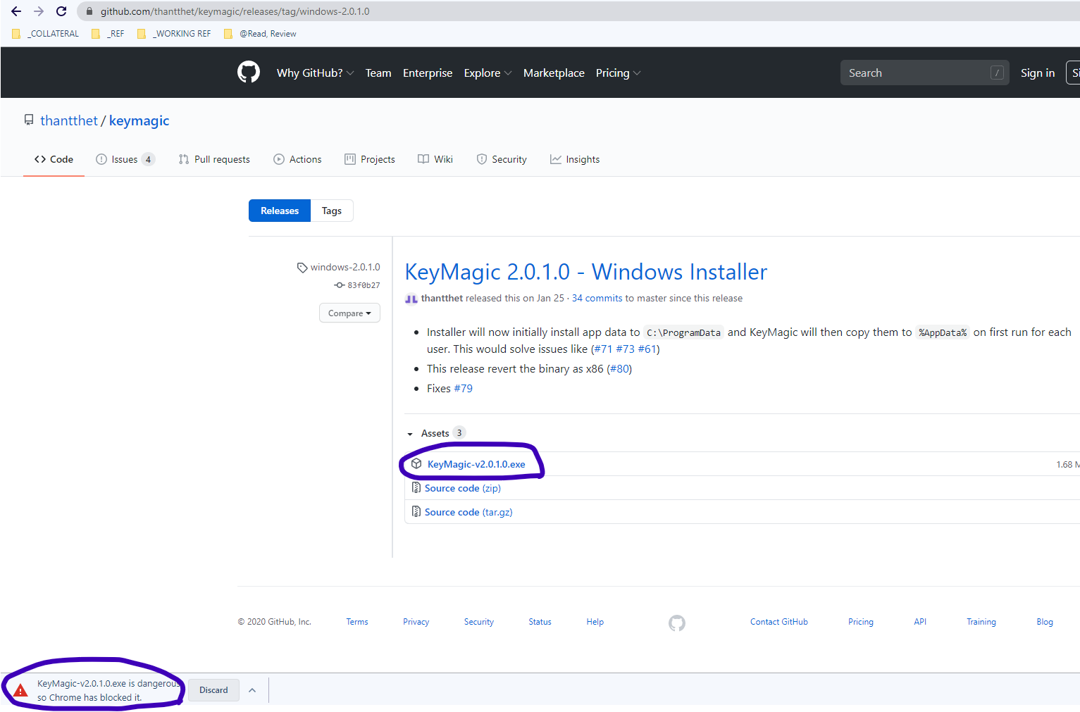The image size is (1080, 712).
Task: Click the GitHub octocat logo in the header
Action: click(x=248, y=72)
